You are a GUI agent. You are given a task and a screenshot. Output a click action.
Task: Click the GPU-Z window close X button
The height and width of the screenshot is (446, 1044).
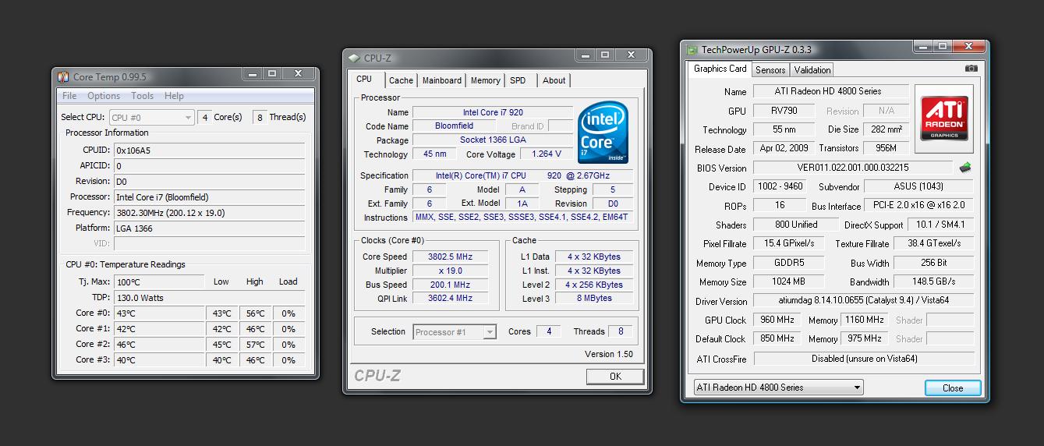(968, 47)
